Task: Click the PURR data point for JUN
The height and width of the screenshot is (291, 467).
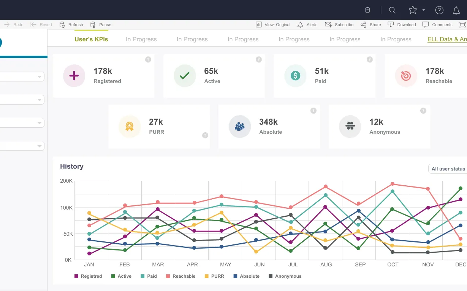Action: pos(256,252)
